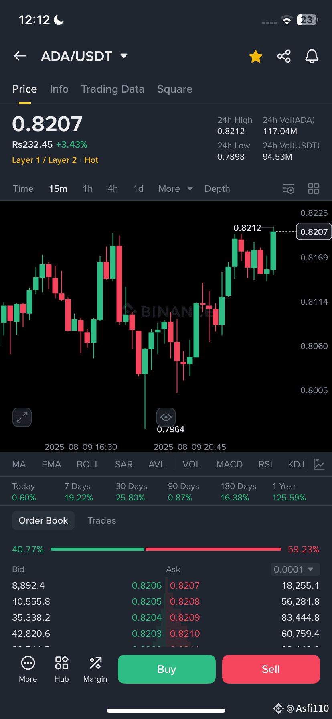Toggle the SAR indicator
Image resolution: width=332 pixels, height=719 pixels.
123,464
